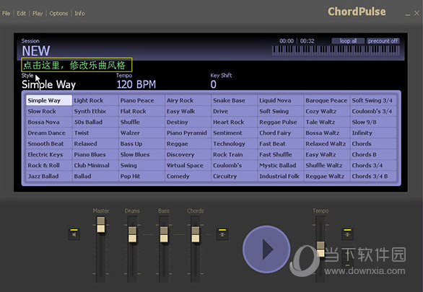423x292 pixels.
Task: Pick the Infinity style
Action: (x=374, y=133)
